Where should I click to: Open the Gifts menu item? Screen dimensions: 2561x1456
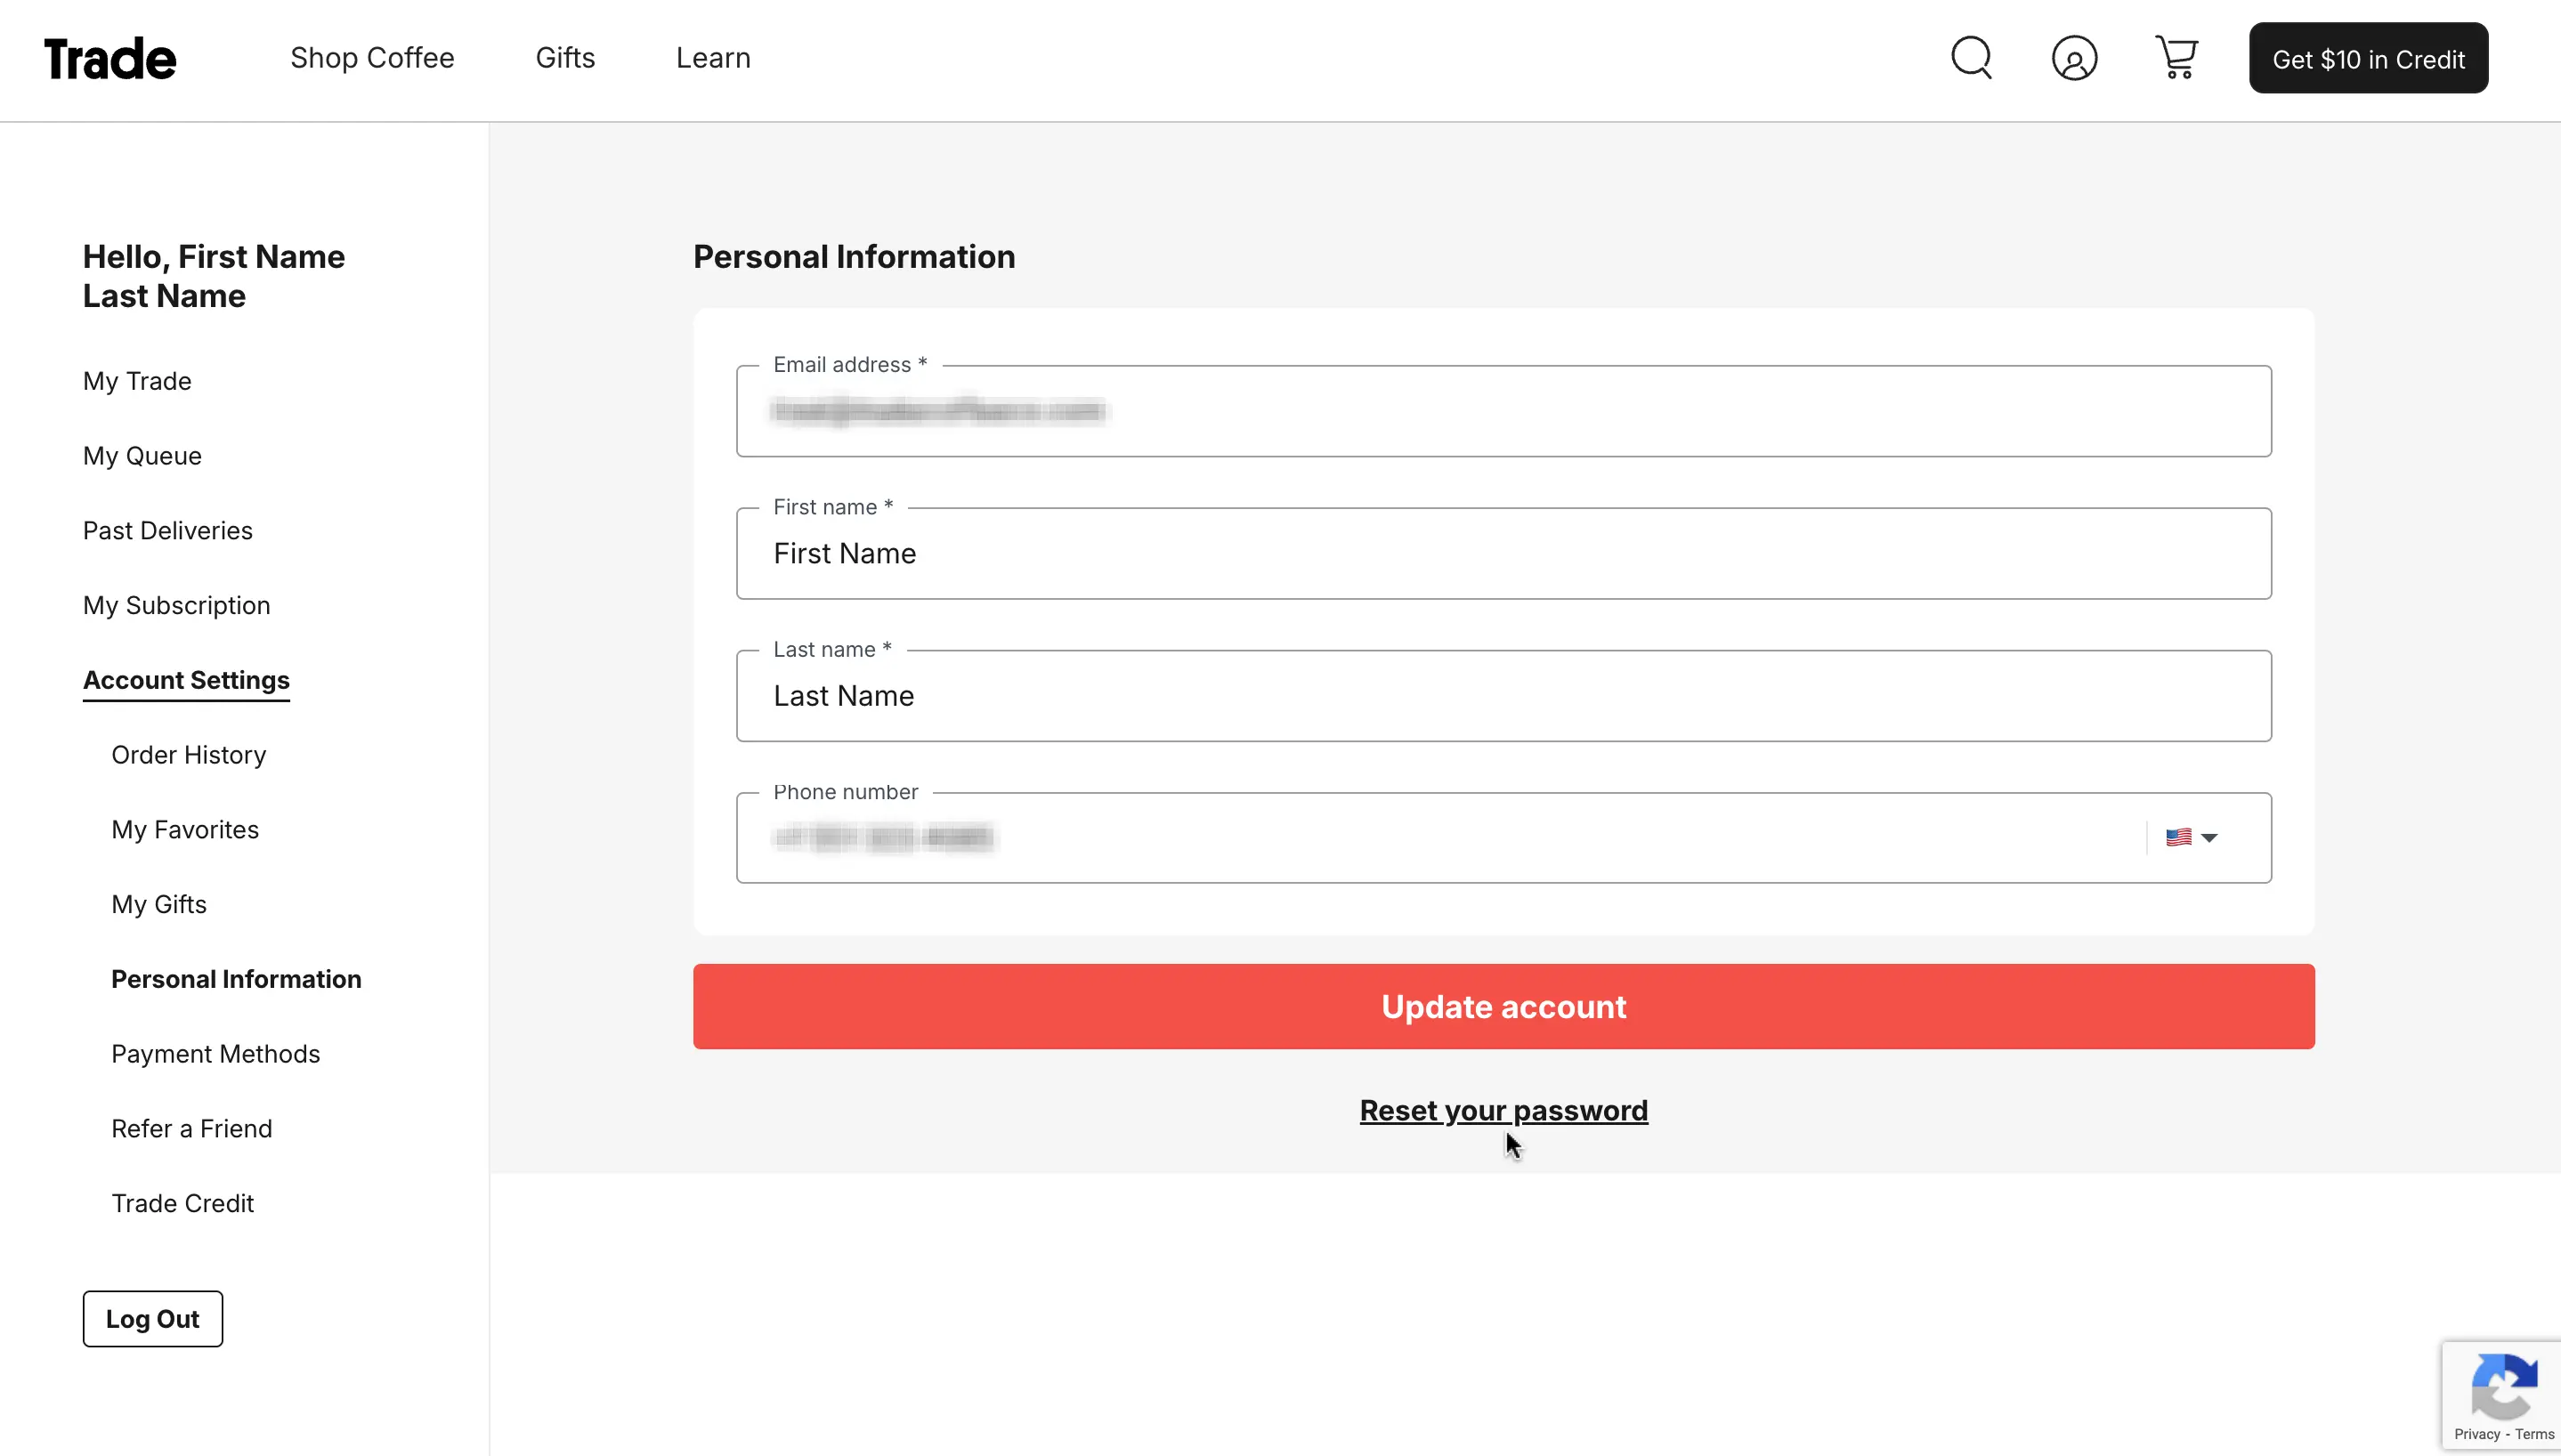point(565,58)
